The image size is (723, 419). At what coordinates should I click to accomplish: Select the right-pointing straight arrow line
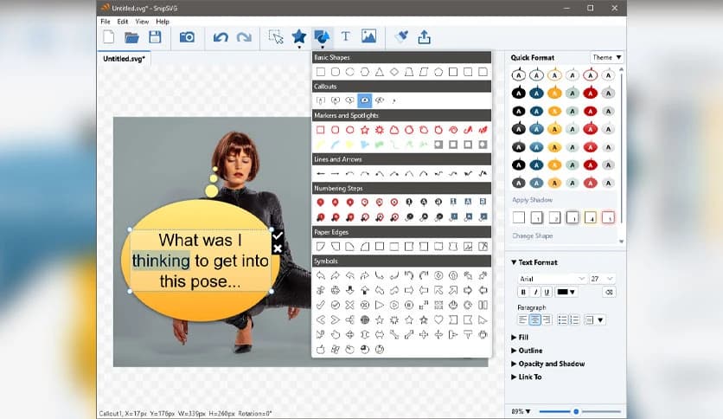(336, 174)
